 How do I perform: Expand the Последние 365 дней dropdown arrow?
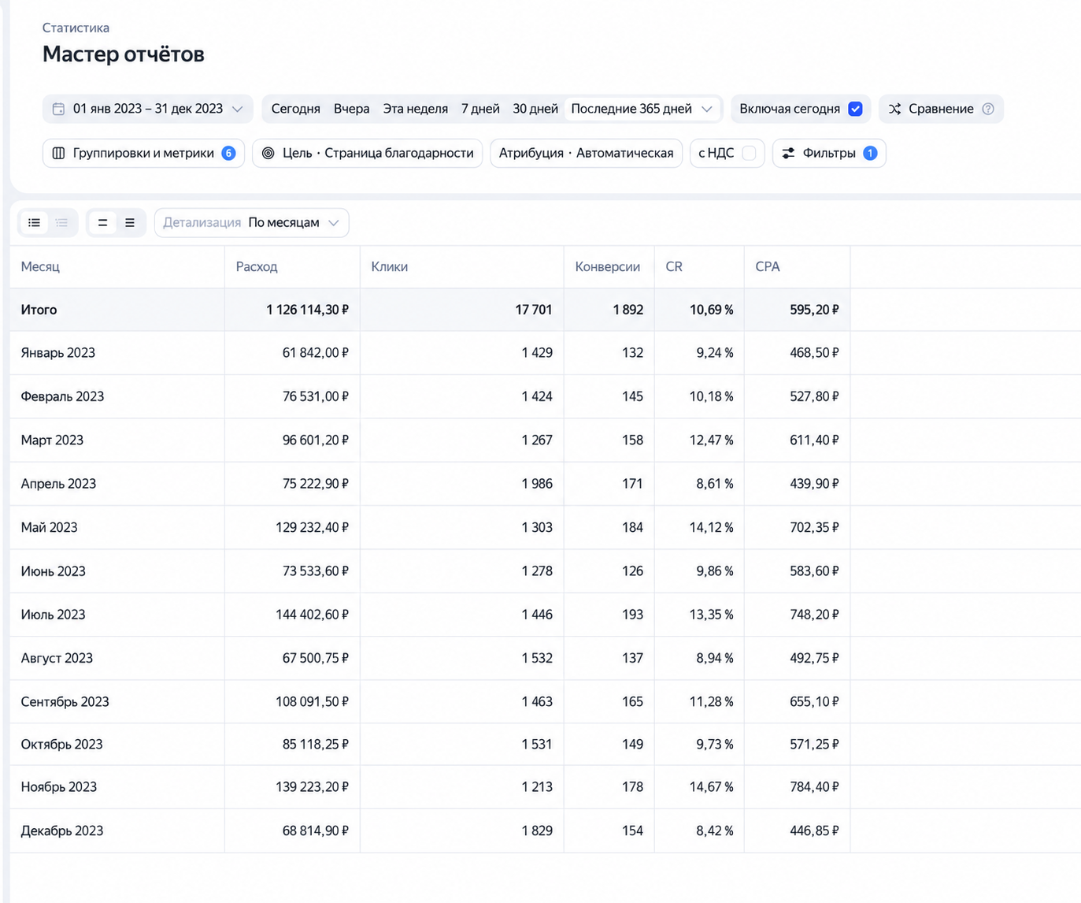coord(707,109)
